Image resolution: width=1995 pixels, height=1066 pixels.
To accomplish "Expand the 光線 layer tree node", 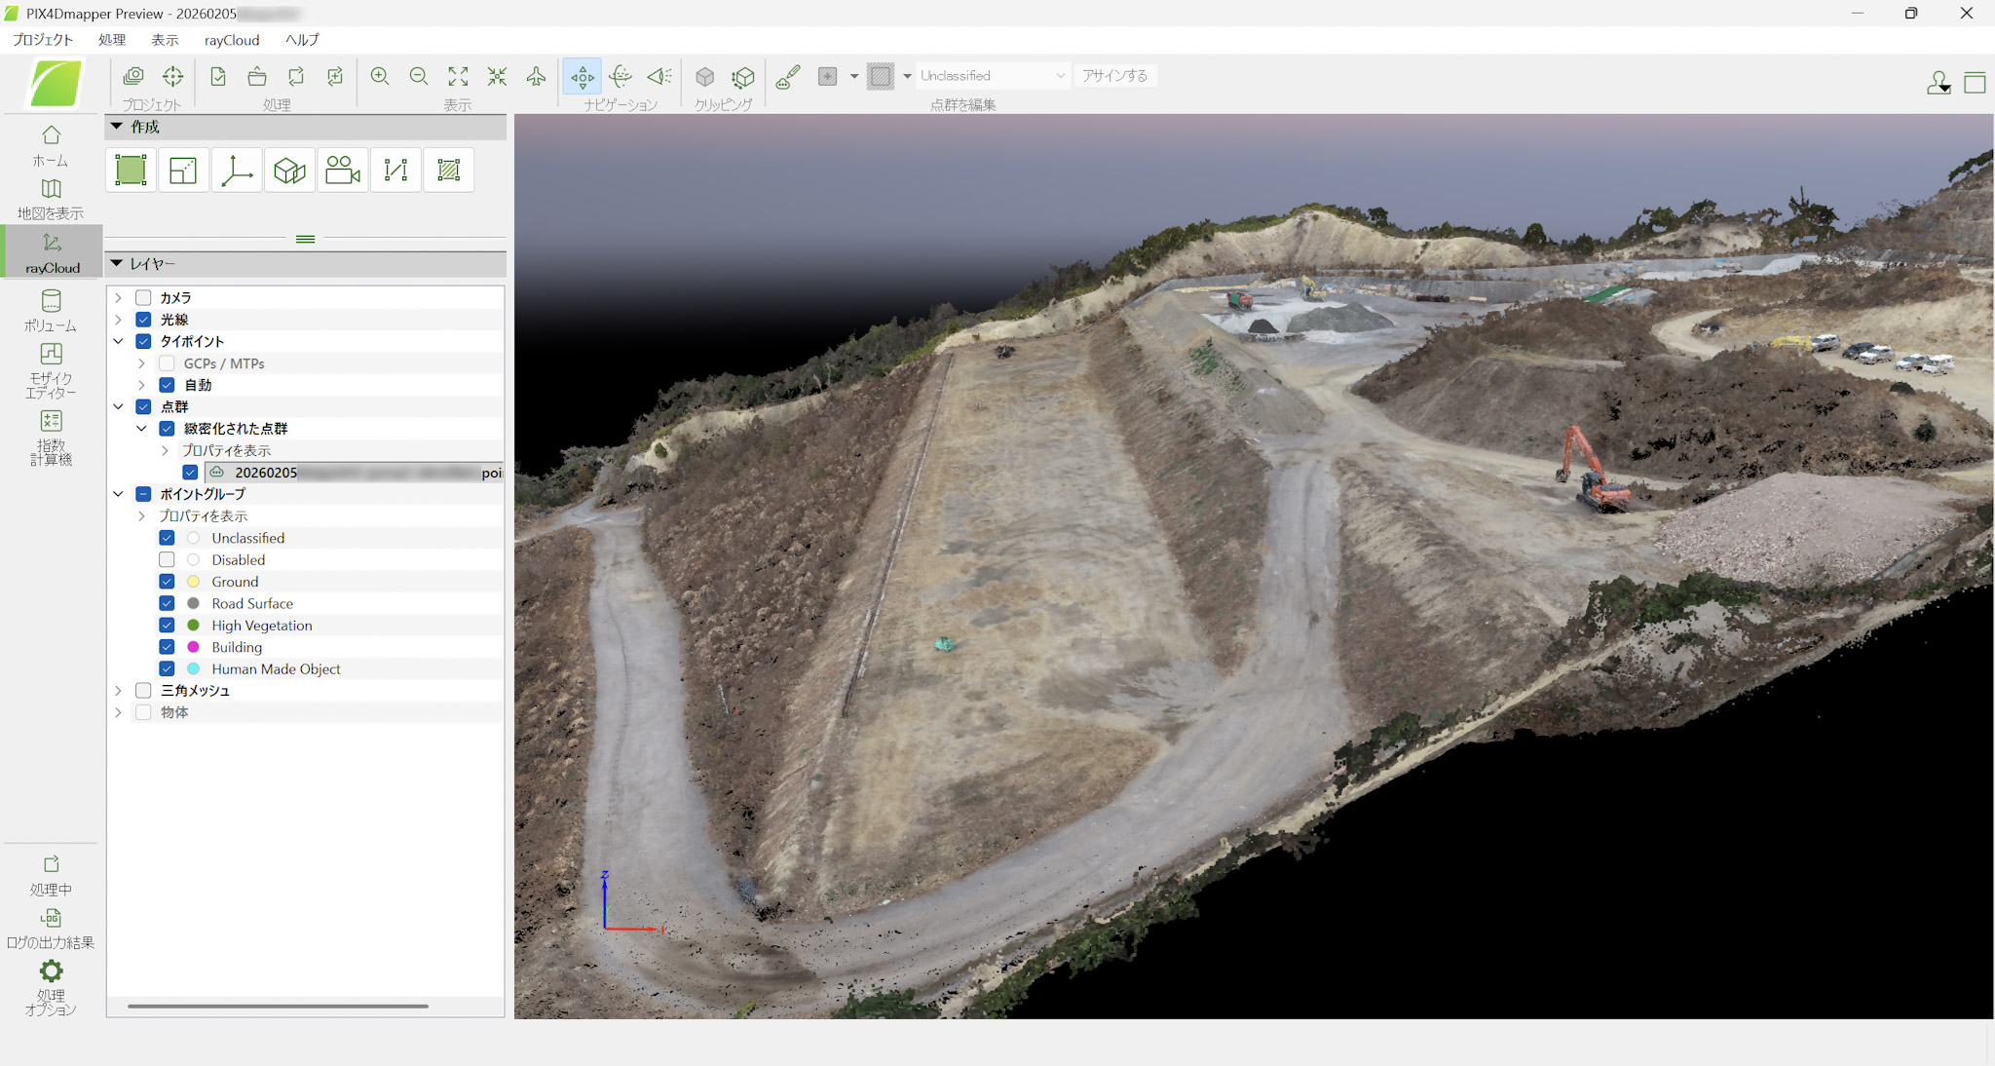I will (119, 320).
